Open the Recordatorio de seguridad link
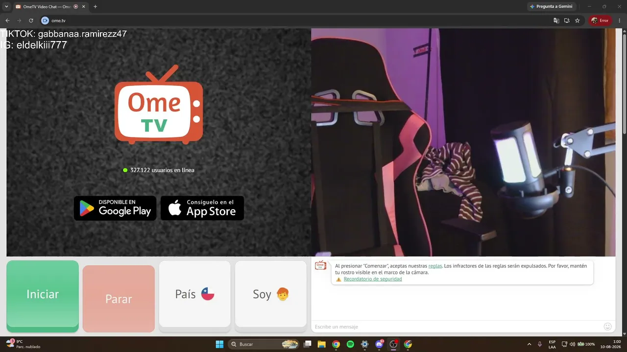This screenshot has width=627, height=352. click(373, 279)
